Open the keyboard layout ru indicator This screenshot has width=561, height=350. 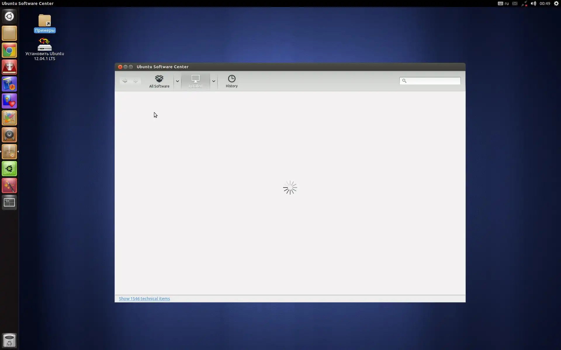click(x=503, y=3)
